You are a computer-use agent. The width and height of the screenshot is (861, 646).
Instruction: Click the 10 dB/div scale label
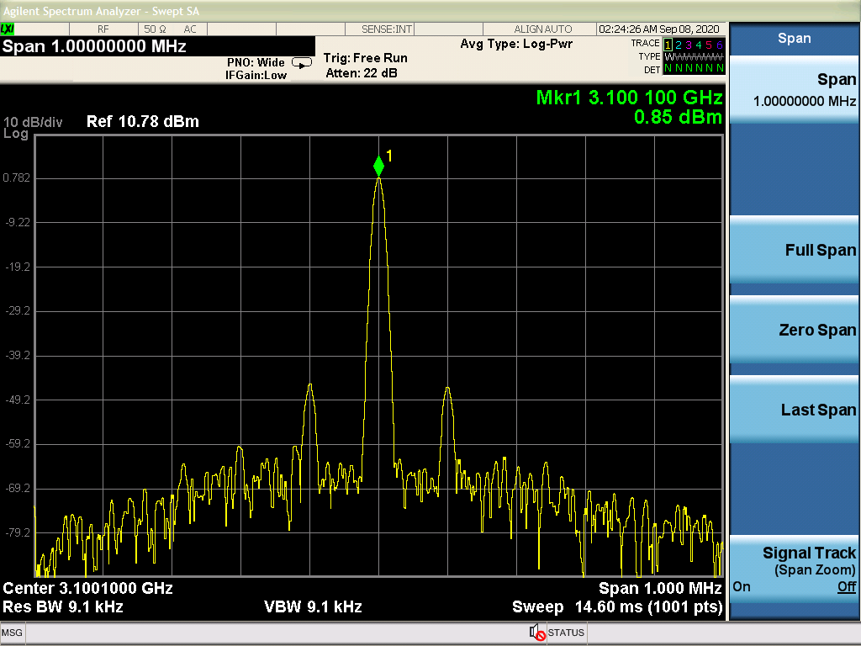pos(33,121)
